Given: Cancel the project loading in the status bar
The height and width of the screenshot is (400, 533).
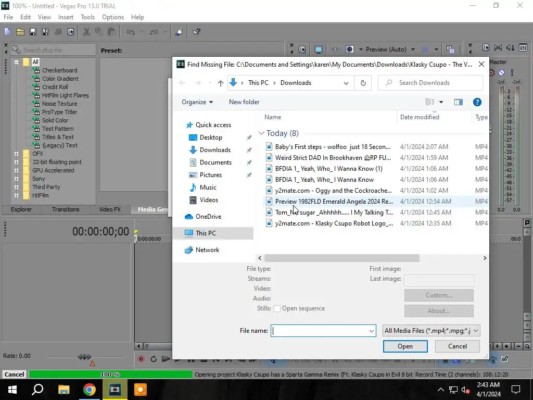Looking at the screenshot, I should (x=14, y=374).
